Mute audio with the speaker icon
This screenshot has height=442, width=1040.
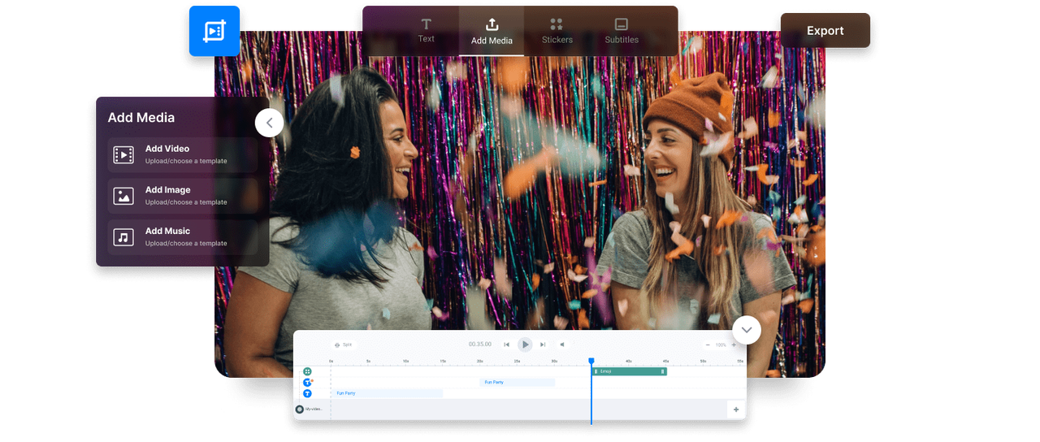pyautogui.click(x=561, y=344)
